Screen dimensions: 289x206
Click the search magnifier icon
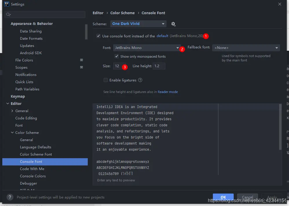(8, 14)
